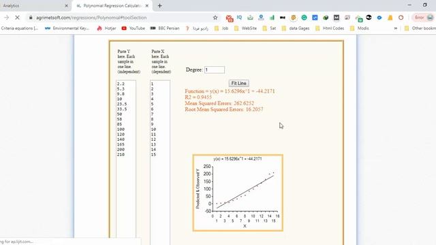Open the Persian-titled radio bookmark
The image size is (436, 245).
coord(197,29)
